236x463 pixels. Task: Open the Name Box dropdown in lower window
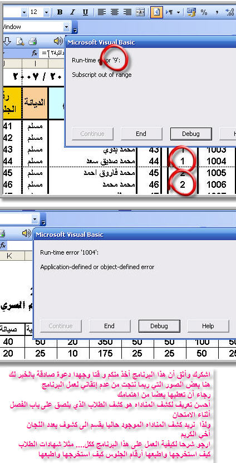pos(35,220)
